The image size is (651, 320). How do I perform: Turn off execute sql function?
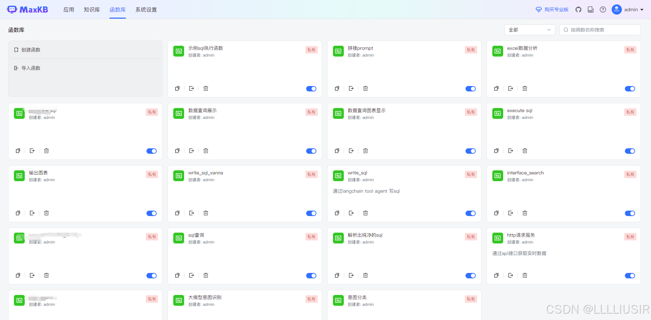click(x=630, y=151)
